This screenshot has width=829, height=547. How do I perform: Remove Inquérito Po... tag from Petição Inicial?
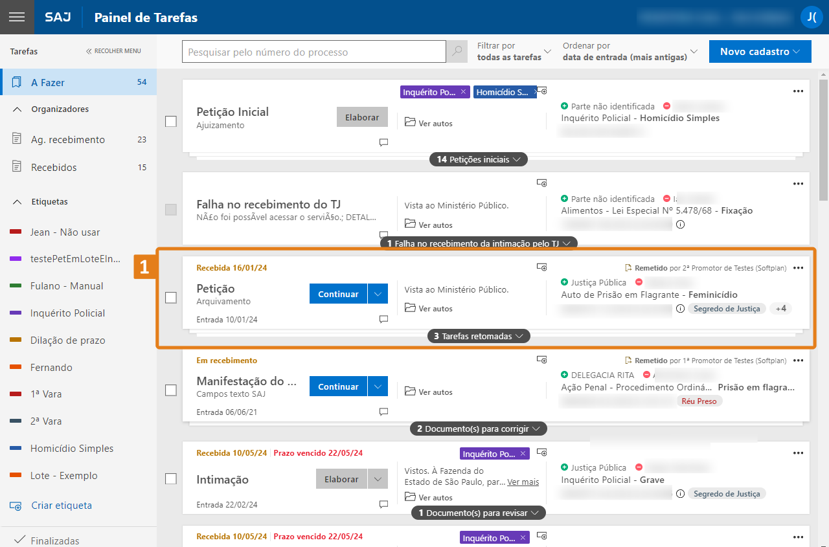click(x=463, y=93)
